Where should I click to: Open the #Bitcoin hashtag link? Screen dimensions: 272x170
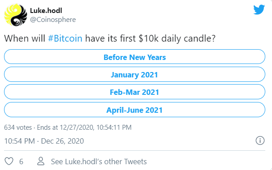[65, 38]
